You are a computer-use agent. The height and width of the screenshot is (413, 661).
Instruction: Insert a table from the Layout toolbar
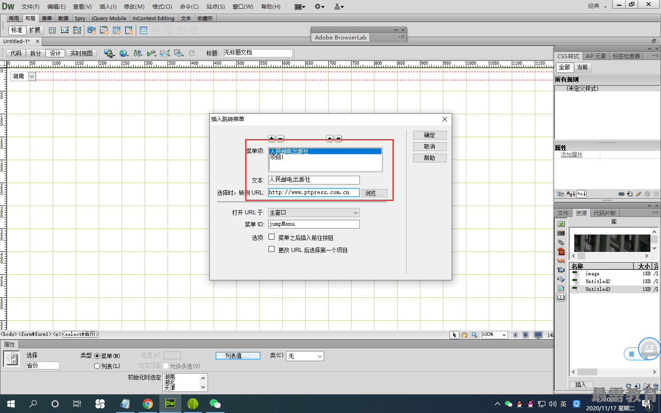click(x=144, y=30)
